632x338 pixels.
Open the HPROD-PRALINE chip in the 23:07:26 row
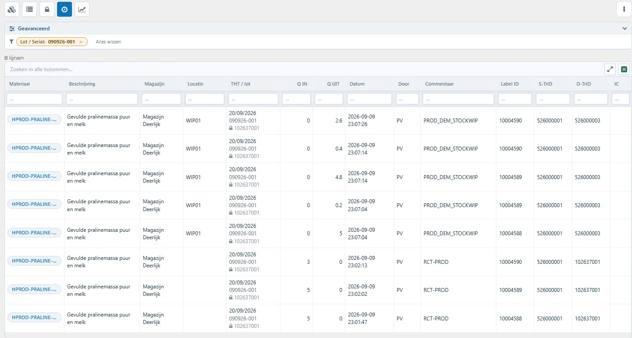pos(35,120)
